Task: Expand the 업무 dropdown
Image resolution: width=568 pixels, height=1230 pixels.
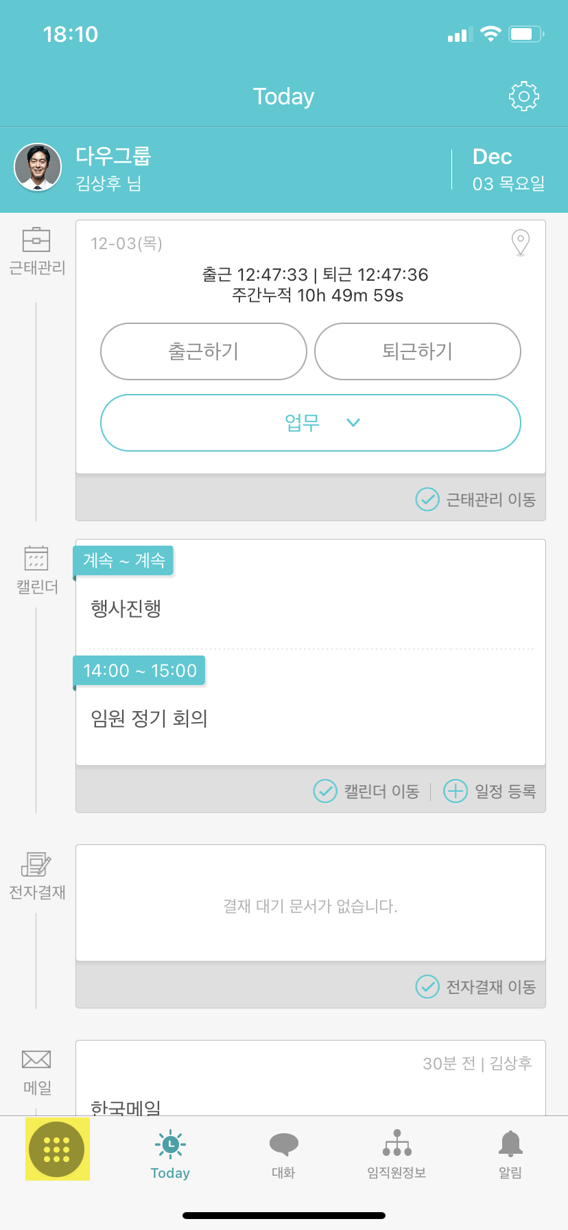Action: click(311, 423)
